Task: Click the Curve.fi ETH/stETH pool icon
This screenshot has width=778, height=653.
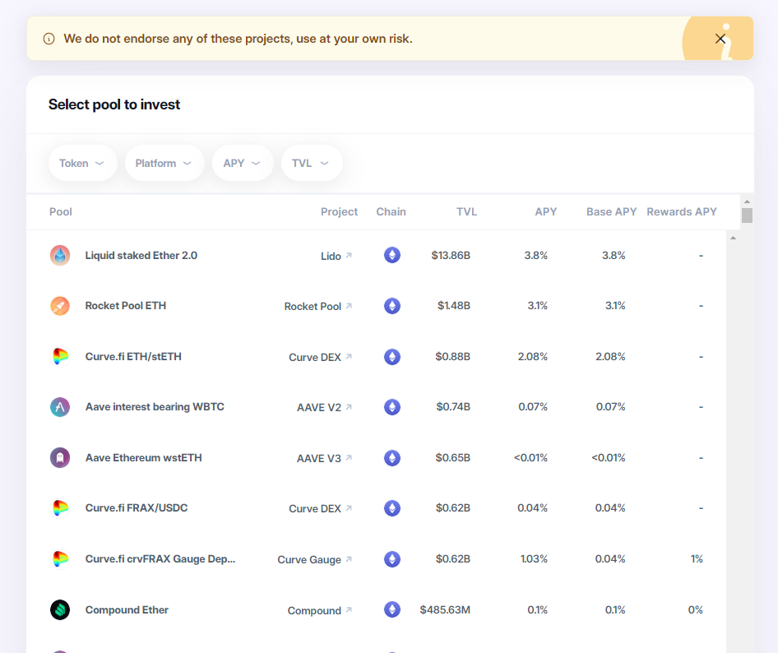Action: click(x=60, y=357)
